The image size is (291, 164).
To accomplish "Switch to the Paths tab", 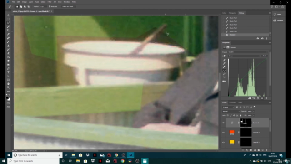I will [x=241, y=102].
